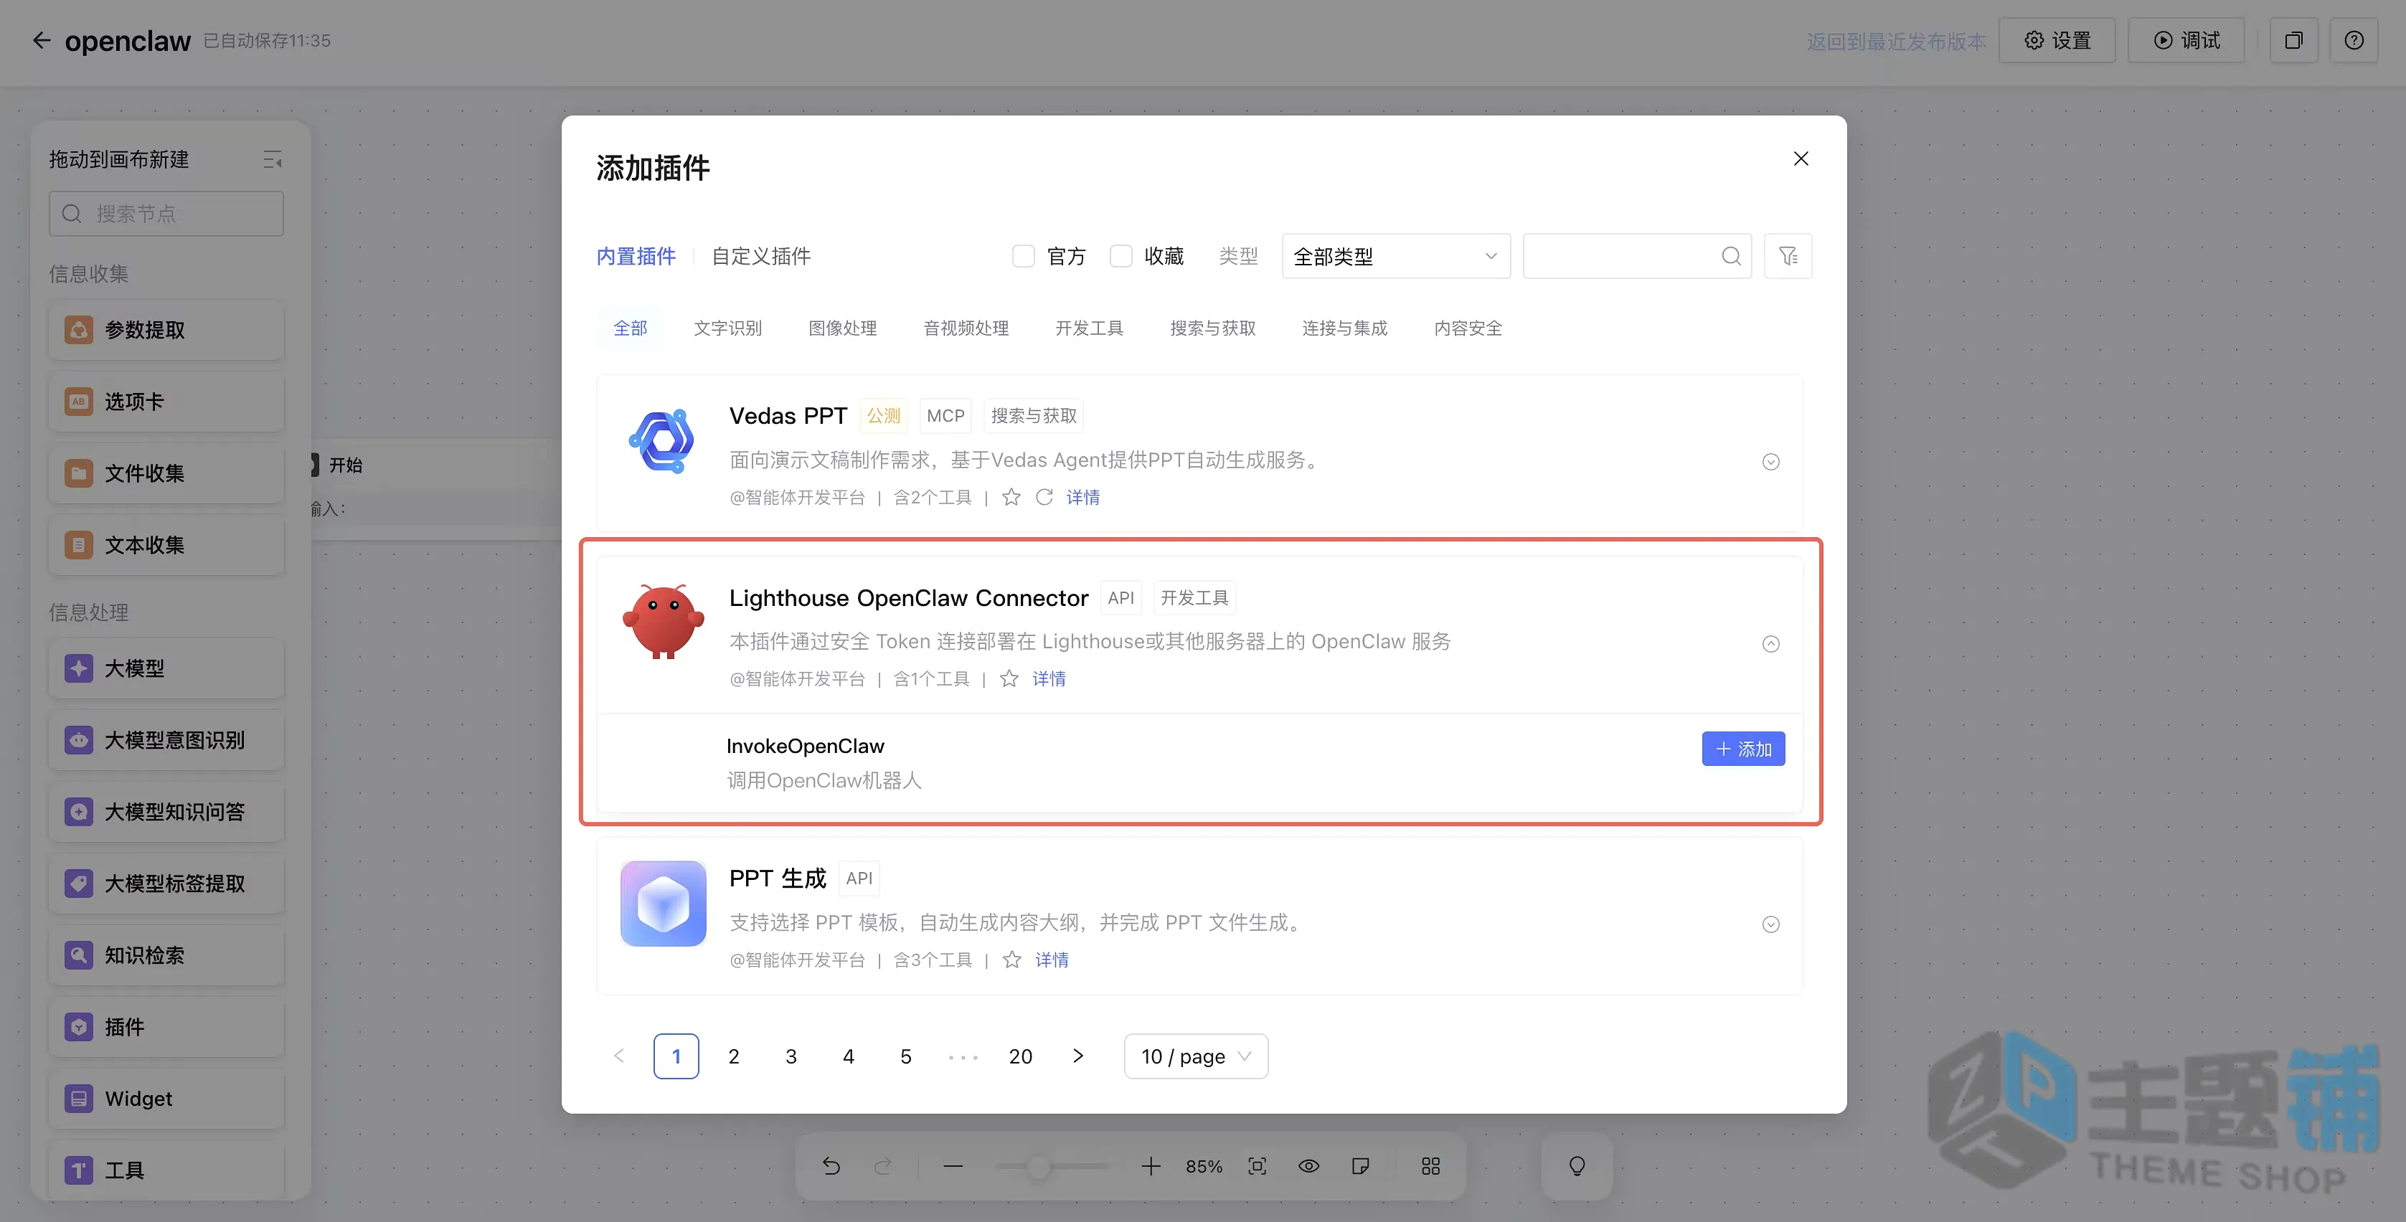Collapse the Lighthouse OpenClaw Connector tools

(x=1771, y=644)
